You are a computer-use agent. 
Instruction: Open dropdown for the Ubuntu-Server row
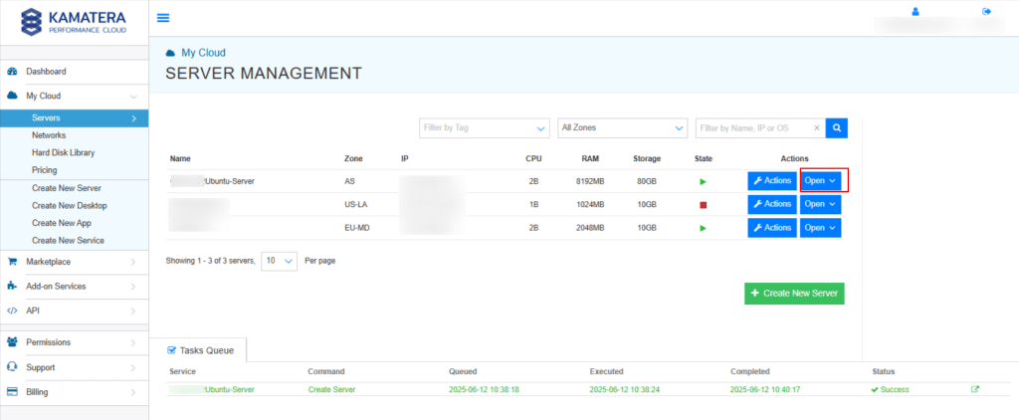pos(821,181)
